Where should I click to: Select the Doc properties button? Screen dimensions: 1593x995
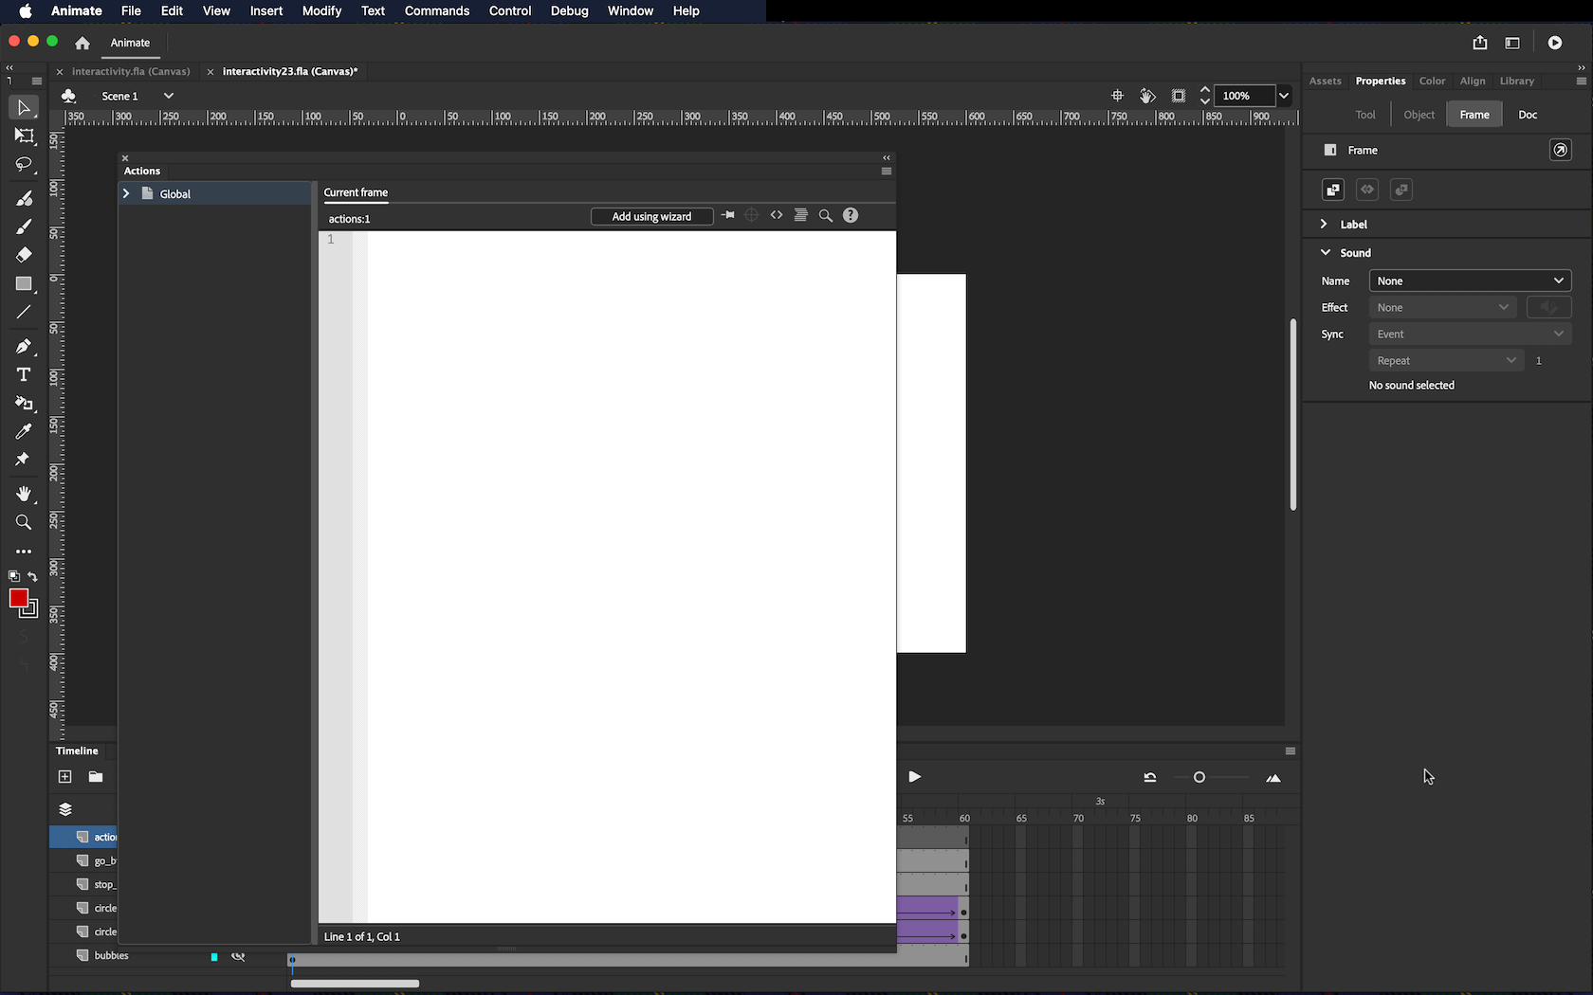pos(1527,115)
